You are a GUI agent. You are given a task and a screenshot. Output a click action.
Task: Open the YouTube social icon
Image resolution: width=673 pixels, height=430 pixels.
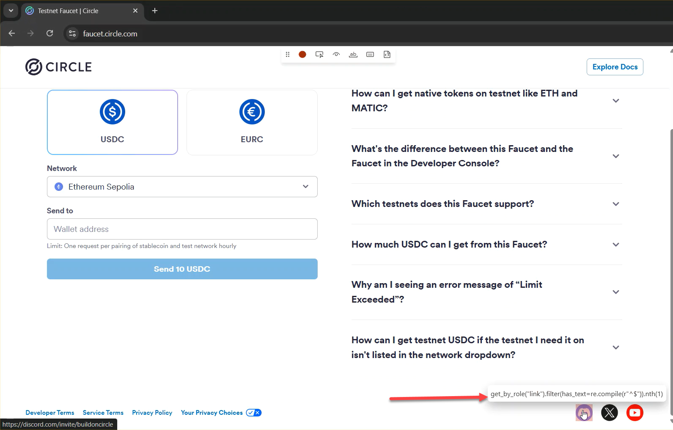point(635,413)
